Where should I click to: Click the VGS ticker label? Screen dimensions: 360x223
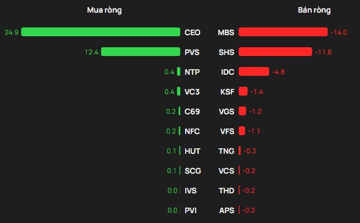[226, 112]
